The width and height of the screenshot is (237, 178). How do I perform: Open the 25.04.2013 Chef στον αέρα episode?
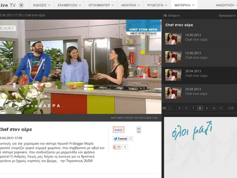(196, 92)
